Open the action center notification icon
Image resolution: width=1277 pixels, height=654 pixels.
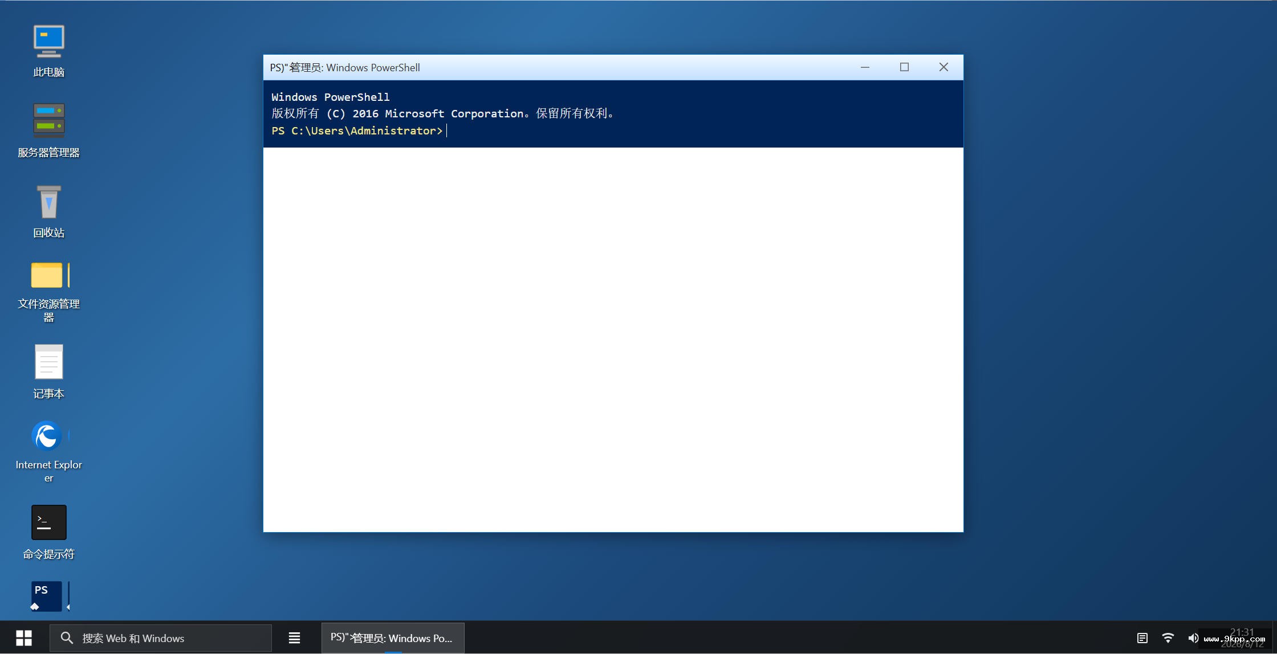1142,638
